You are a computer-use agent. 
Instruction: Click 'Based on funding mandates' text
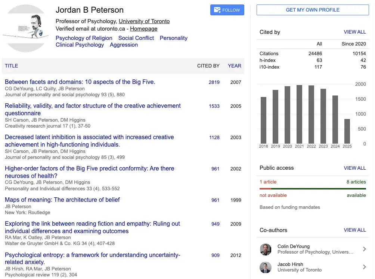point(289,207)
